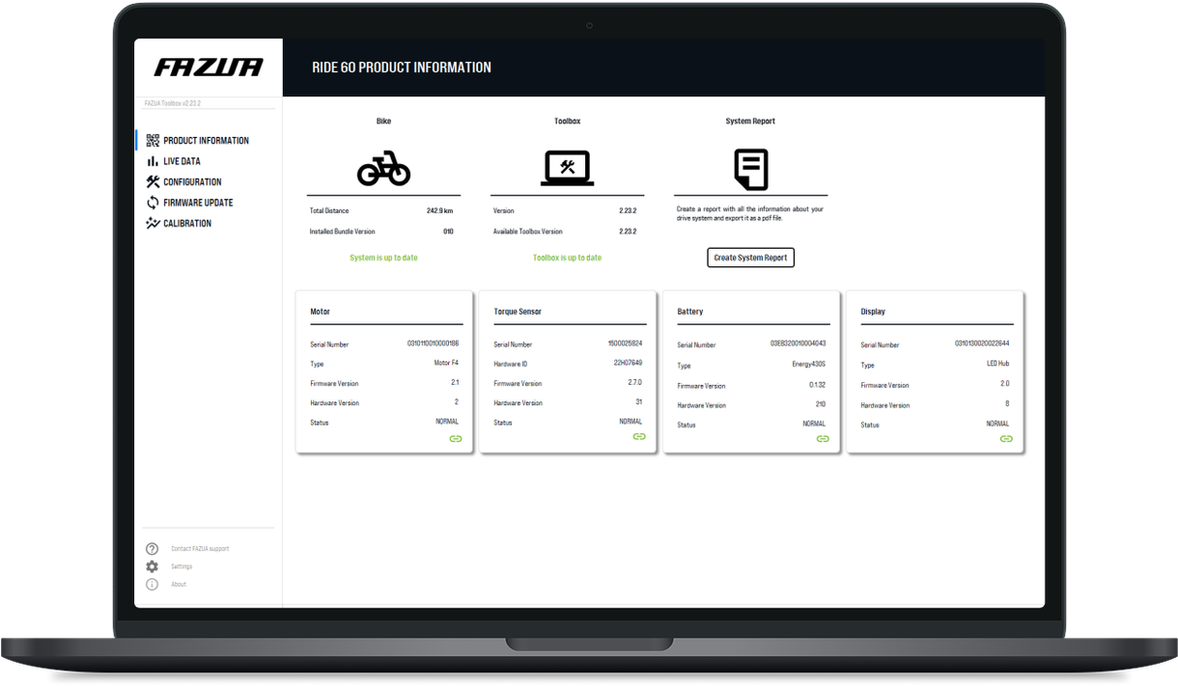1178x686 pixels.
Task: Open Calibration graph icon
Action: (x=153, y=223)
